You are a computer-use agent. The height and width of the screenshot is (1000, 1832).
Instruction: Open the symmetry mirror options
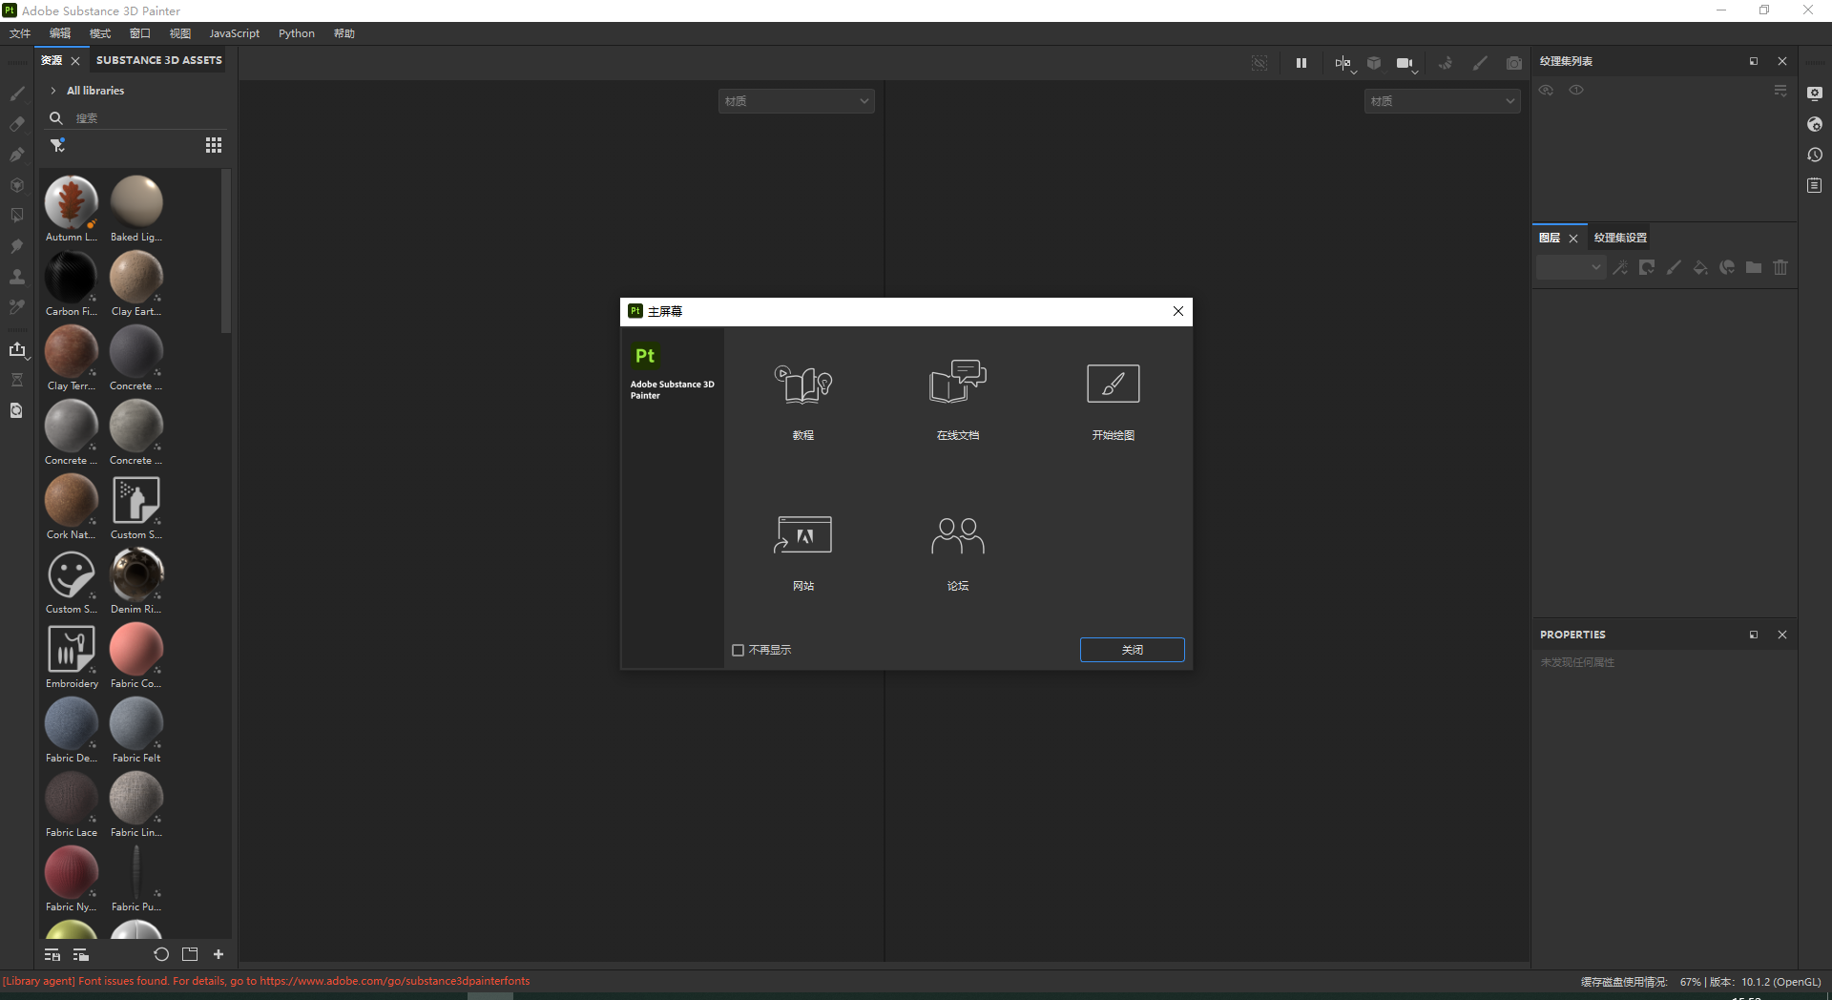tap(1343, 63)
